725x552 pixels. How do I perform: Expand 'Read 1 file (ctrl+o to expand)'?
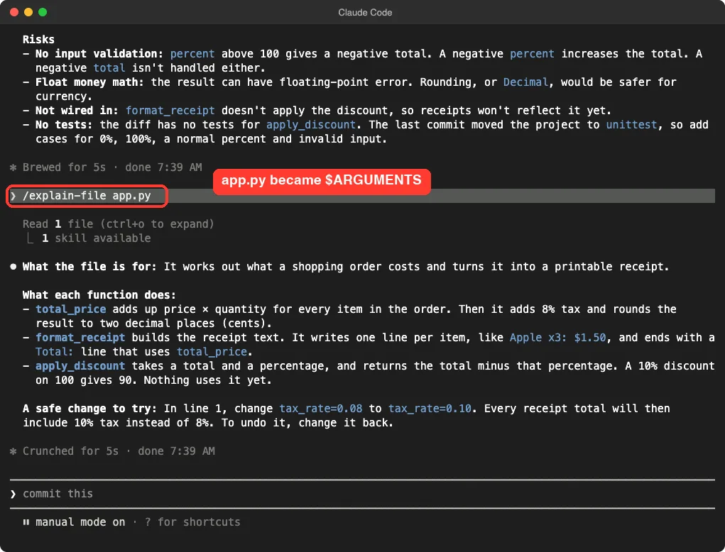point(119,224)
